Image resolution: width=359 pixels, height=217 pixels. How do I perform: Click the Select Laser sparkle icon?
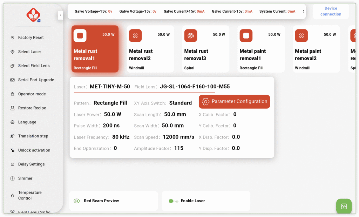pyautogui.click(x=12, y=52)
